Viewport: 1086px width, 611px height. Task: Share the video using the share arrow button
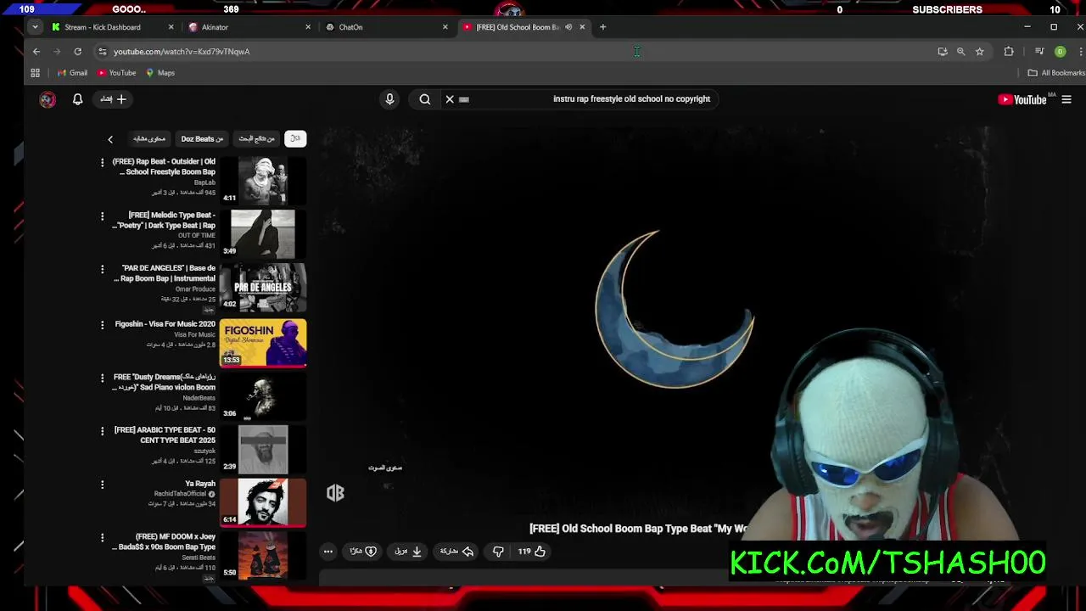[x=456, y=552]
